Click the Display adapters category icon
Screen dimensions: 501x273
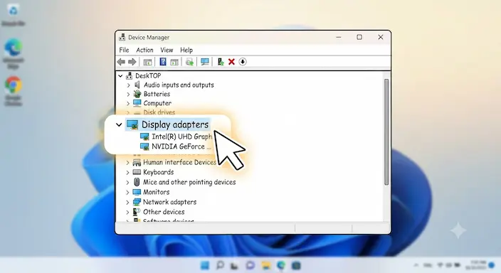[x=132, y=124]
